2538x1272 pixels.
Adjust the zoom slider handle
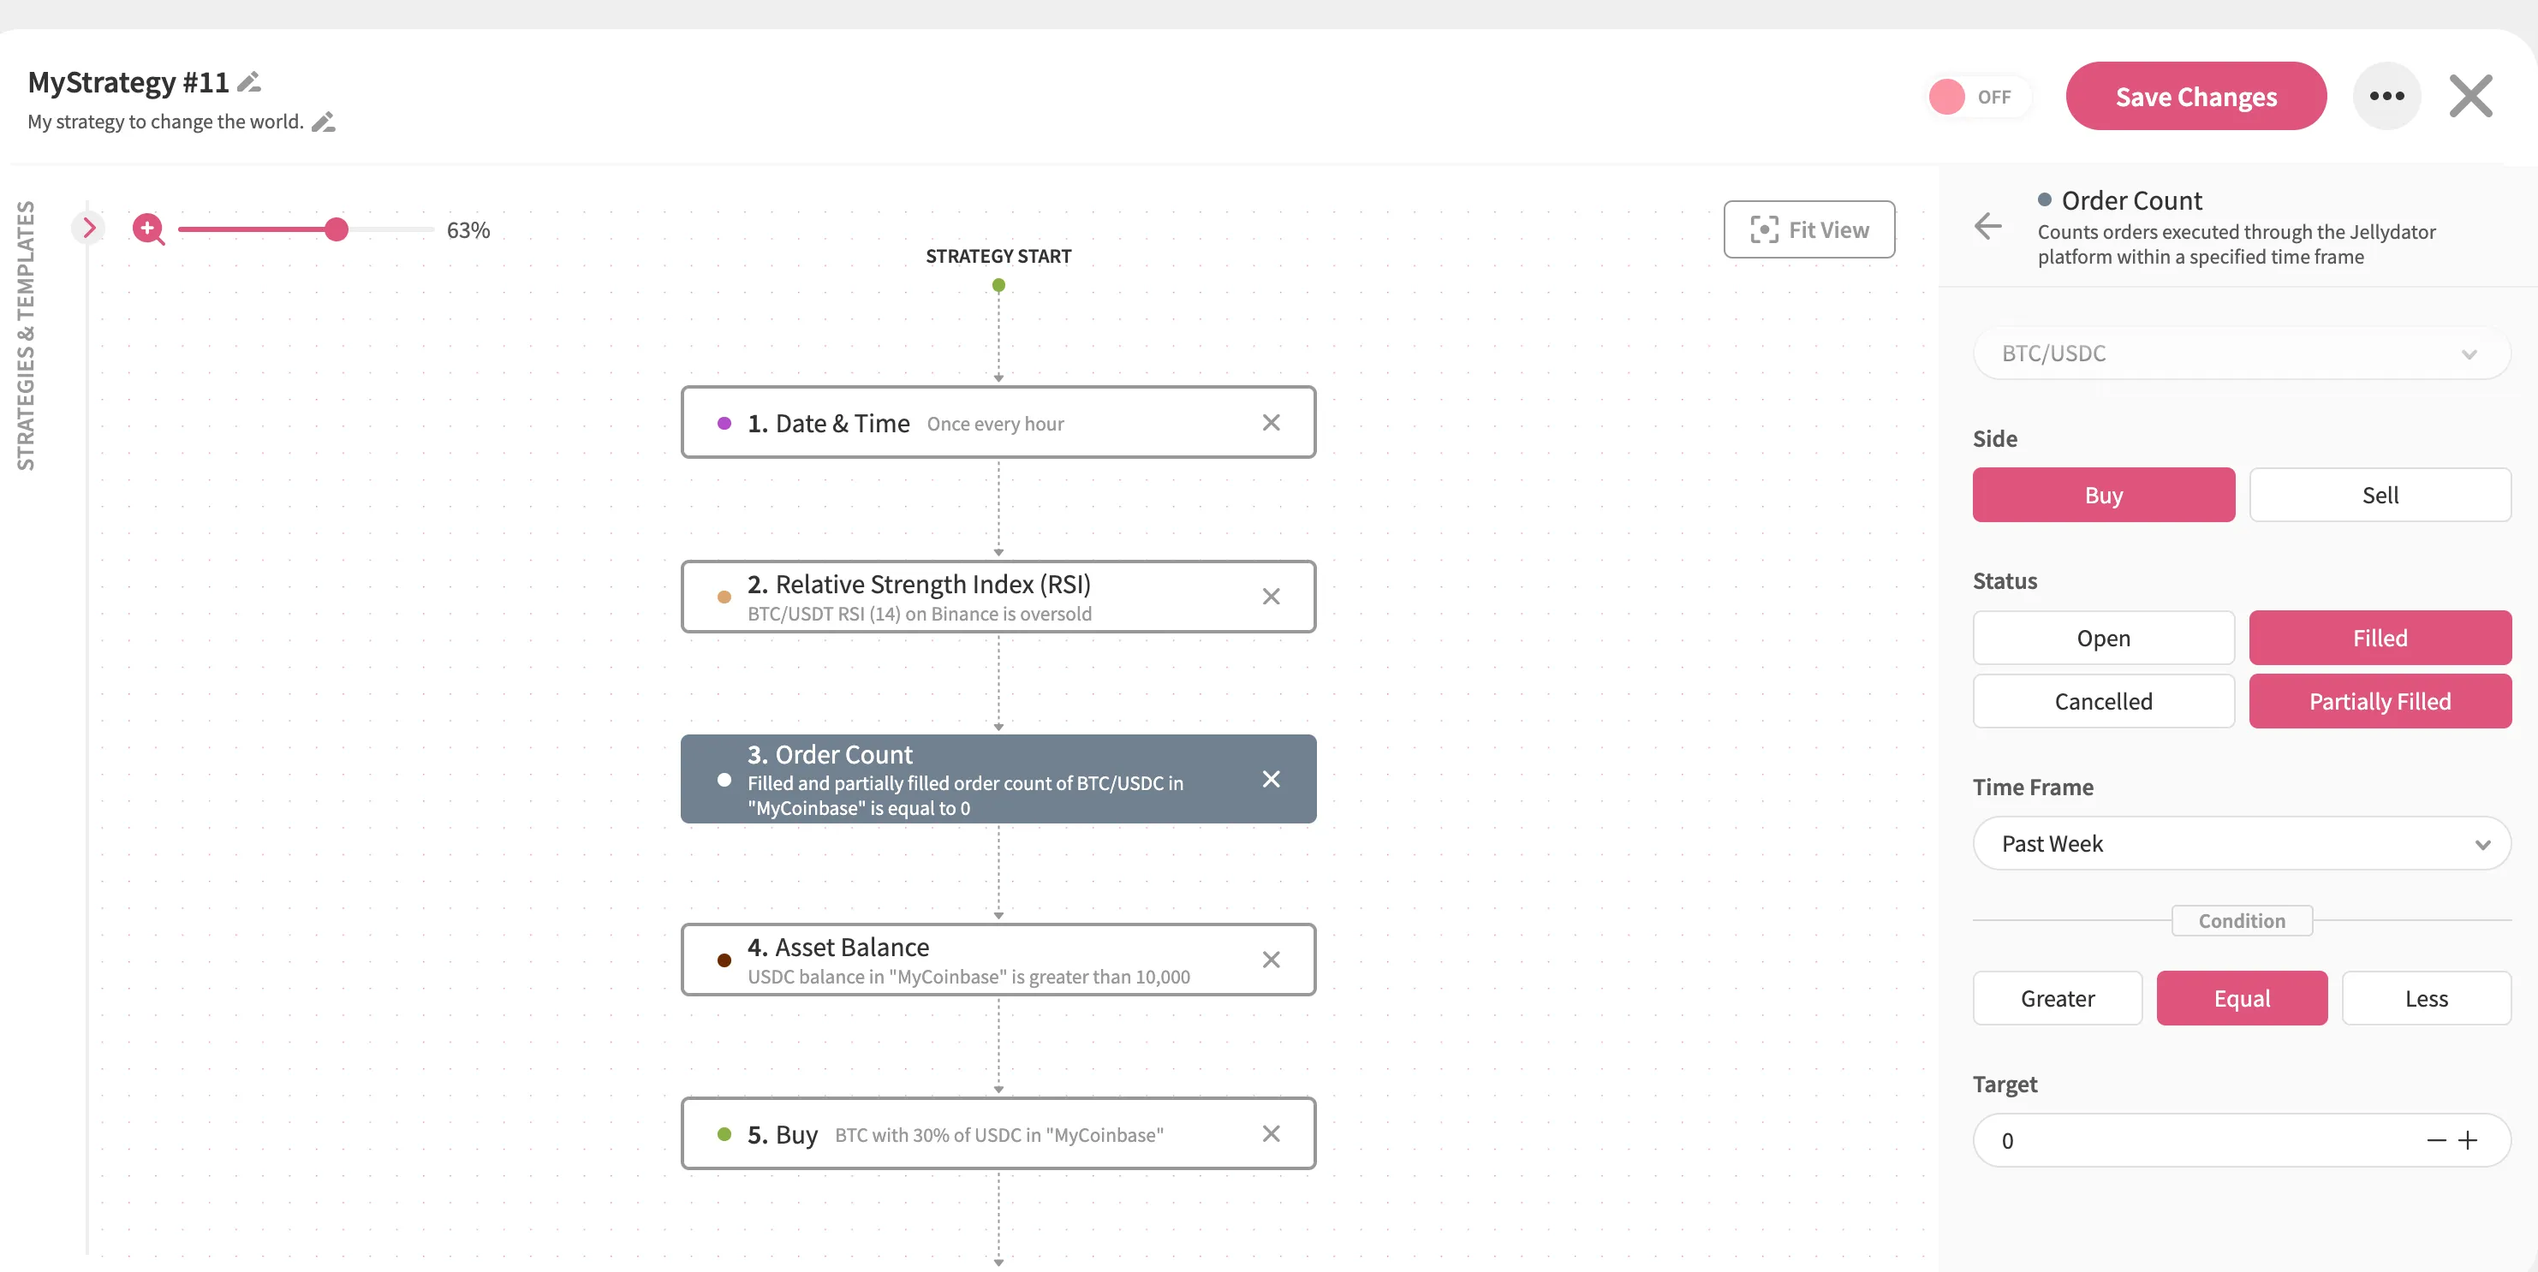336,229
